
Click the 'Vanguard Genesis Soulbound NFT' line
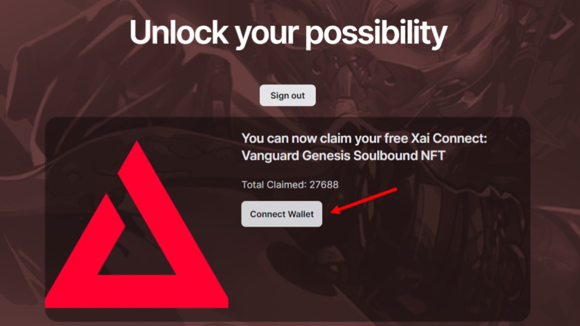click(343, 156)
